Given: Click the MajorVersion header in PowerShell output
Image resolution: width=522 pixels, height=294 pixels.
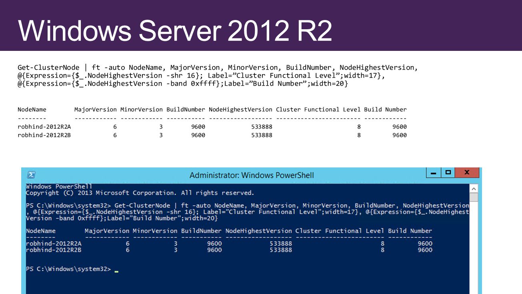Looking at the screenshot, I should click(107, 231).
